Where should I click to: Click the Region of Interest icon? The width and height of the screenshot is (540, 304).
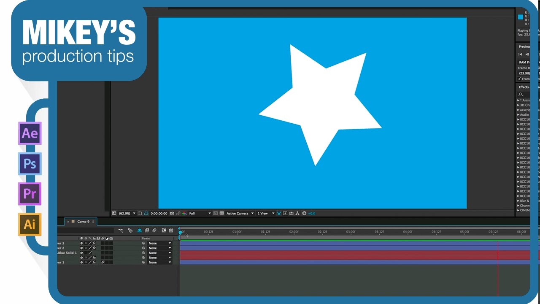[x=216, y=213]
